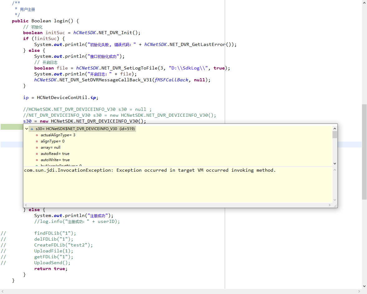Image resolution: width=367 pixels, height=294 pixels.
Task: Select the autoRead= true entry
Action: point(54,153)
